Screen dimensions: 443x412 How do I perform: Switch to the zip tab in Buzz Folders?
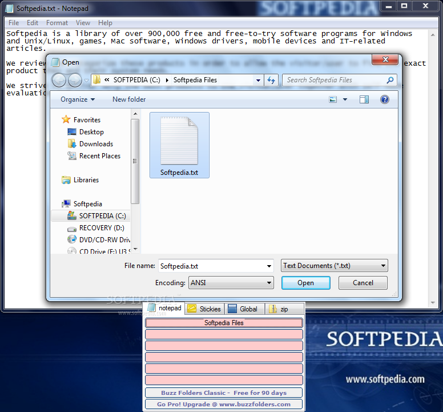click(x=284, y=309)
